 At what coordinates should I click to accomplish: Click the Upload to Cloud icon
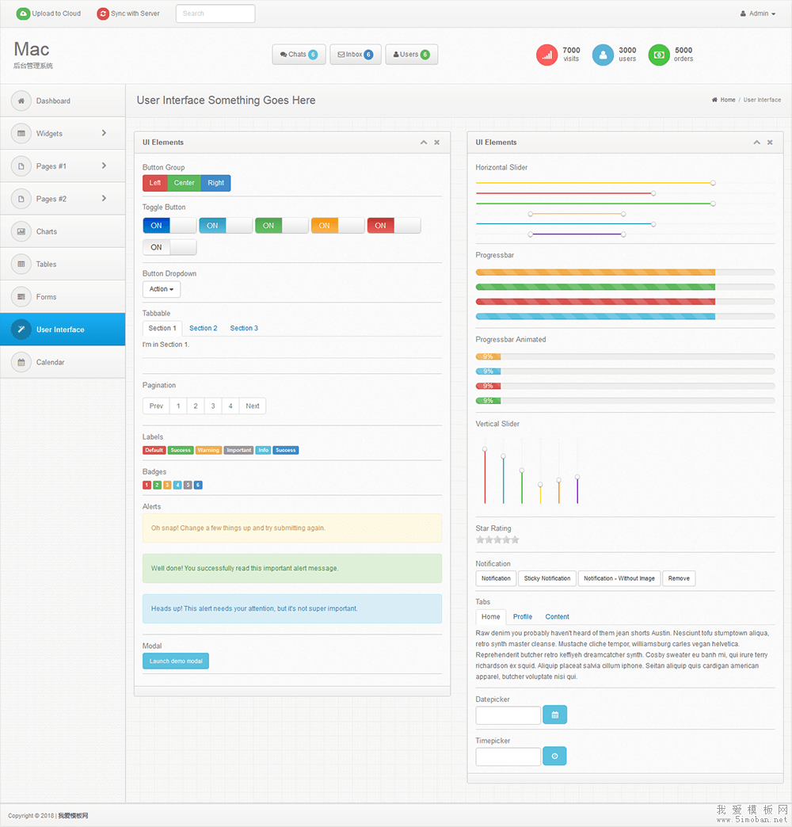pos(23,13)
